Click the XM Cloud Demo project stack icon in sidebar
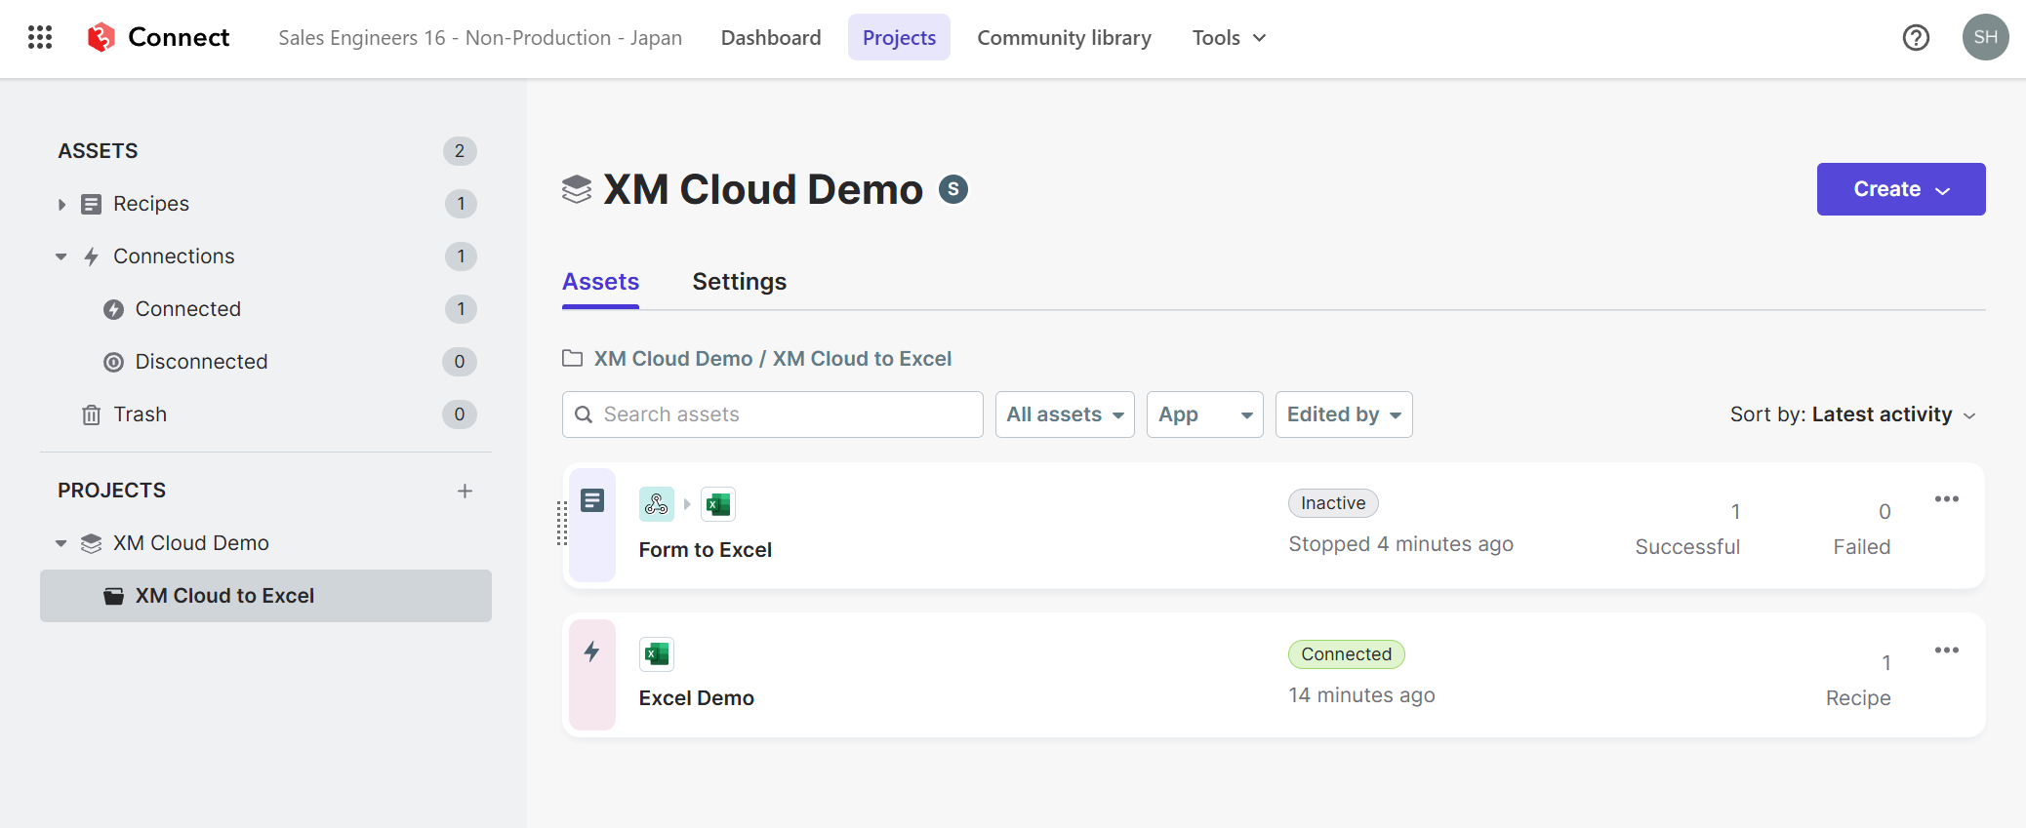The width and height of the screenshot is (2026, 828). (x=91, y=543)
